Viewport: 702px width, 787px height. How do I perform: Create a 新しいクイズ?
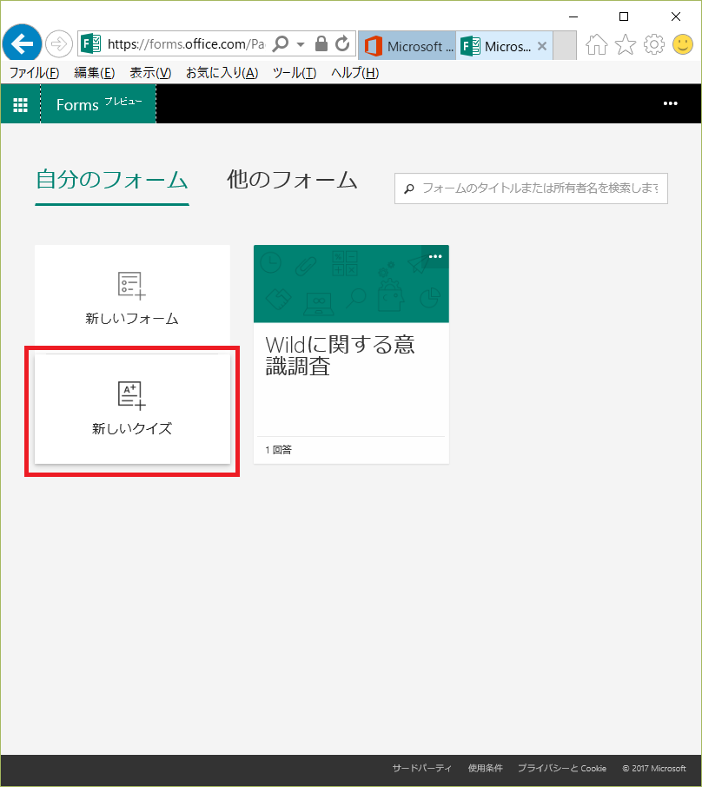coord(132,409)
